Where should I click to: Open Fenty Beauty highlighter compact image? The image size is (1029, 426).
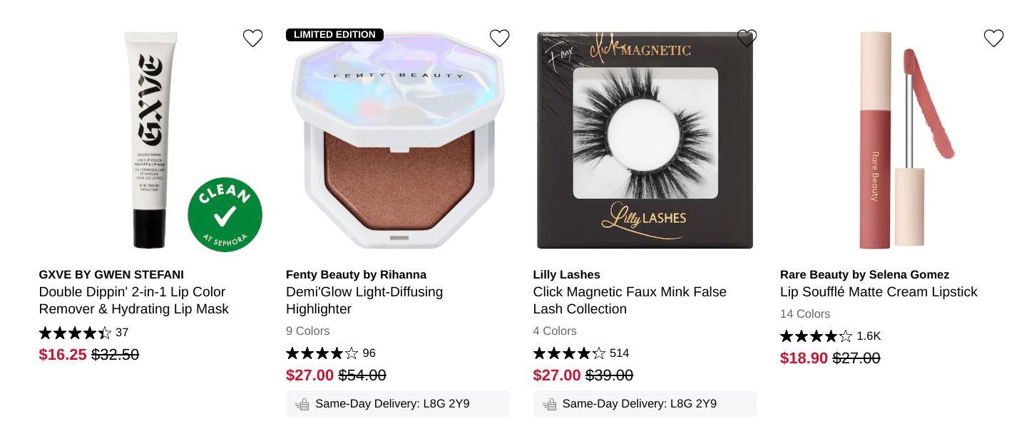coord(398,140)
